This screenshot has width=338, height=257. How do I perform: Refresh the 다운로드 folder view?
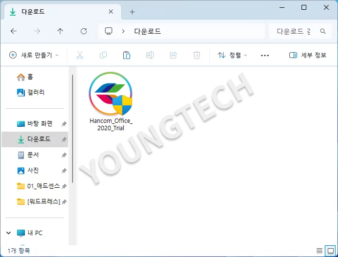84,31
